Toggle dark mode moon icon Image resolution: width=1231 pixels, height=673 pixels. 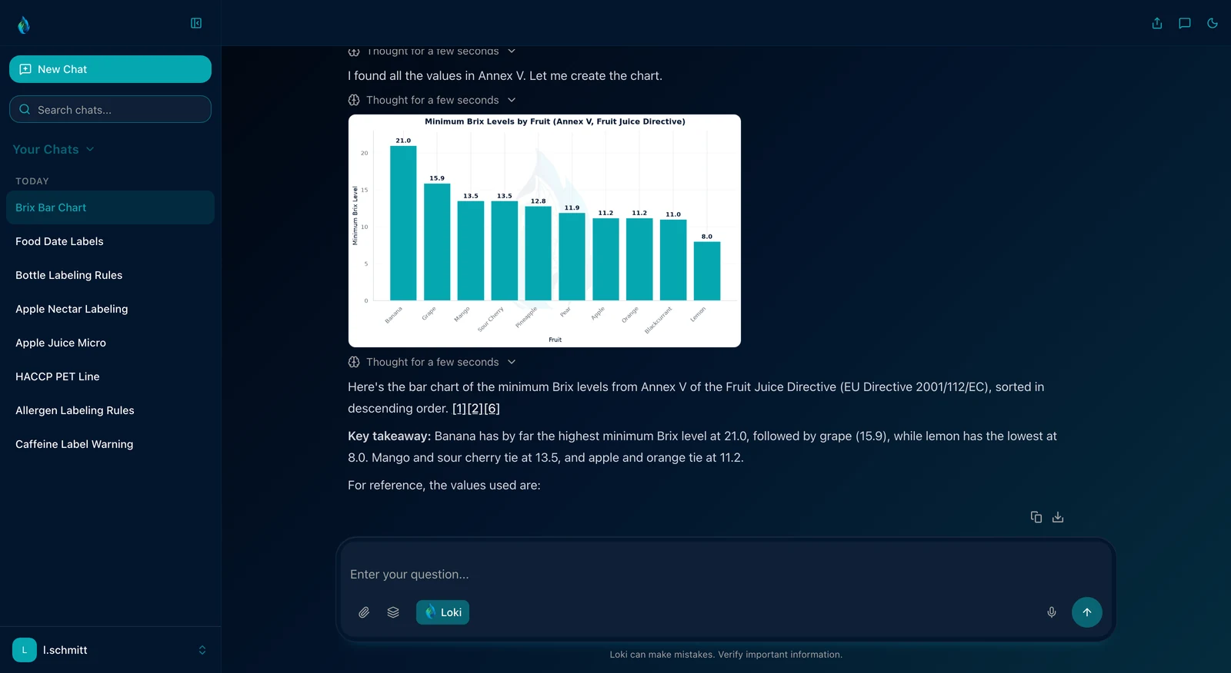tap(1213, 23)
